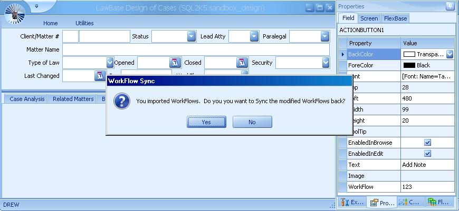Click No in the WorkFlow Sync dialog

252,122
